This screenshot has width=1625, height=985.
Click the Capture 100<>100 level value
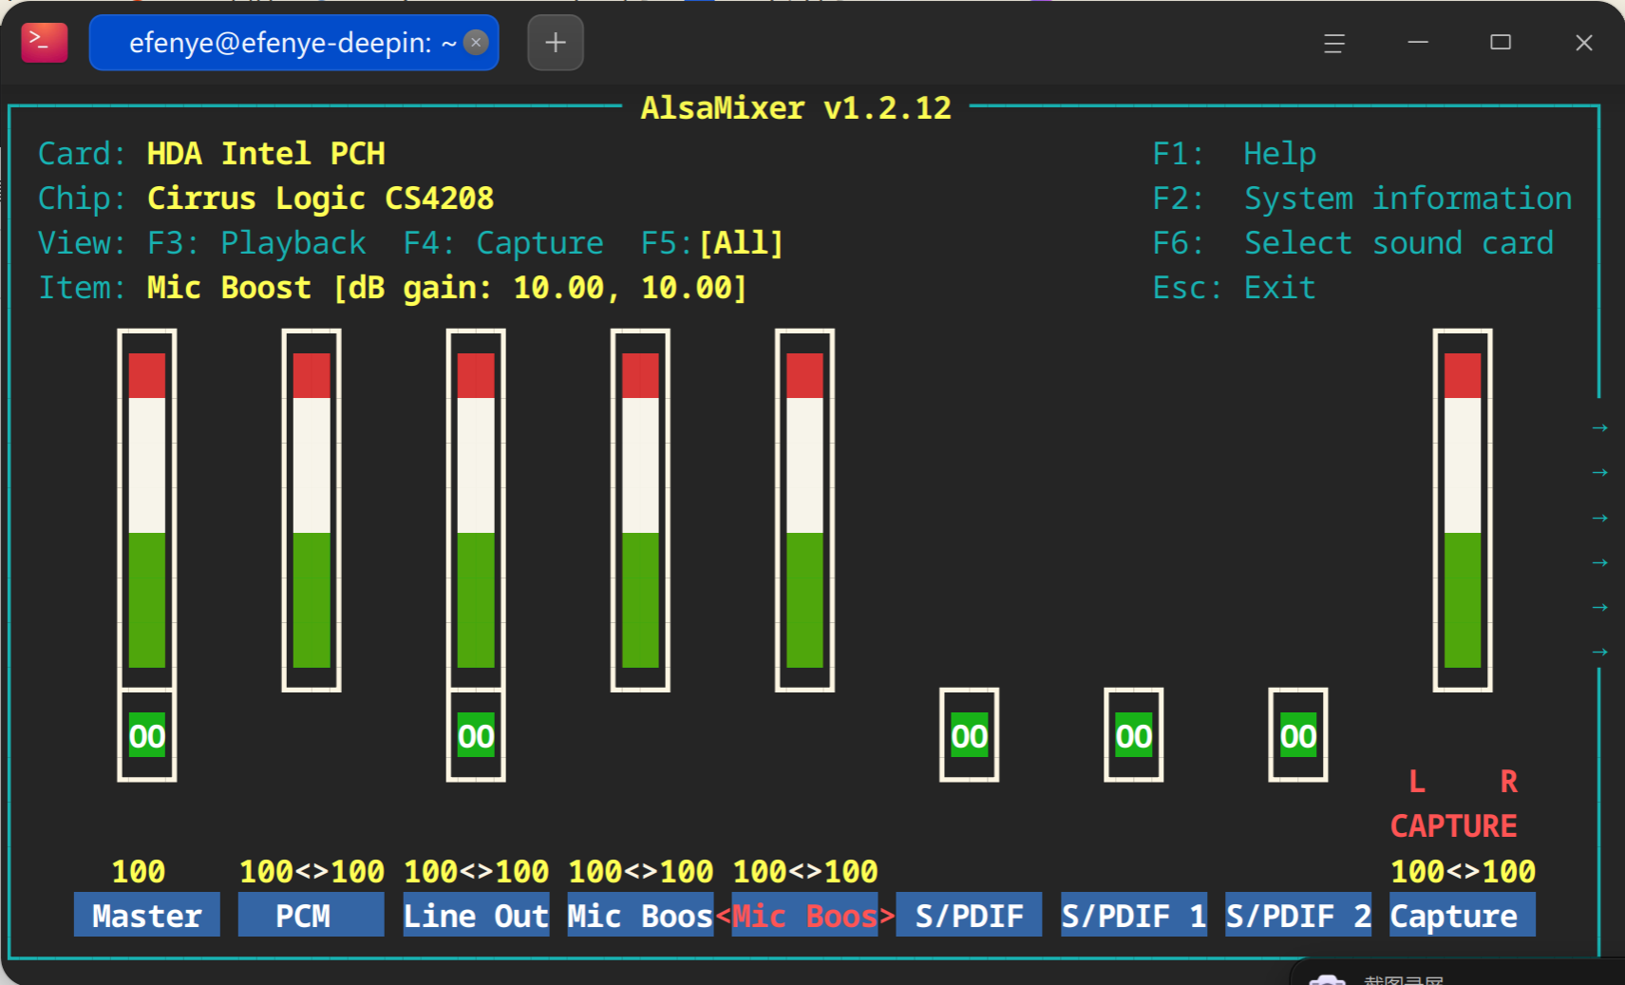1463,871
